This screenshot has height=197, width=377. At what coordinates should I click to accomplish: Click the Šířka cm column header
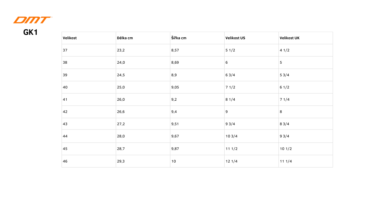click(179, 38)
